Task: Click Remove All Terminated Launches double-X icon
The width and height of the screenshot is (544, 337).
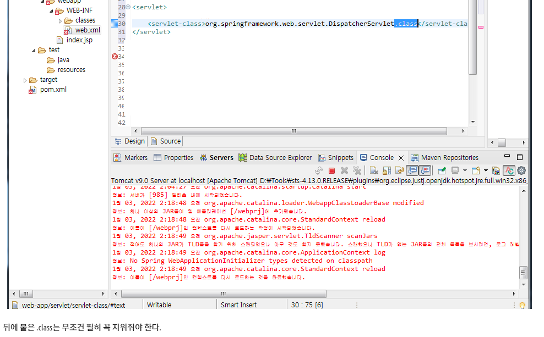Action: [x=357, y=170]
